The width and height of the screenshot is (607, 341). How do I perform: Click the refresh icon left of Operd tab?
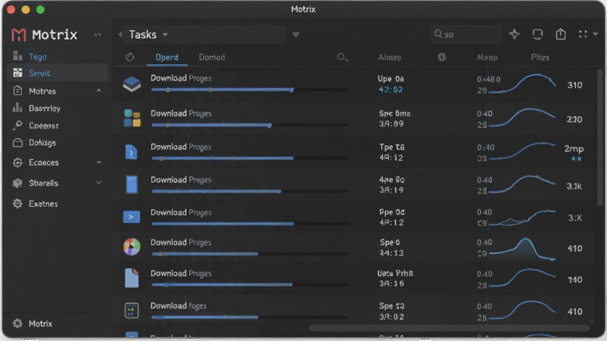[130, 57]
